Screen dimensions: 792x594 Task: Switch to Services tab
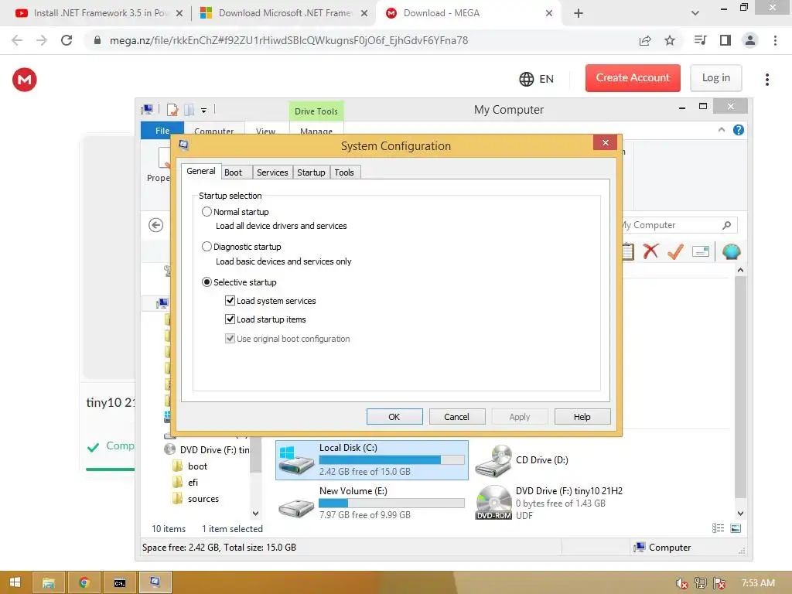point(272,172)
